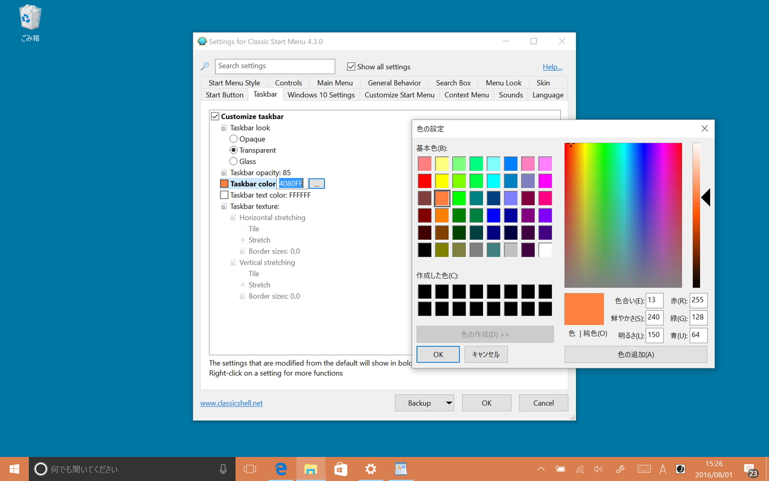Click the icon beside Taskbar texture
Screen dimensions: 769x481
224,206
